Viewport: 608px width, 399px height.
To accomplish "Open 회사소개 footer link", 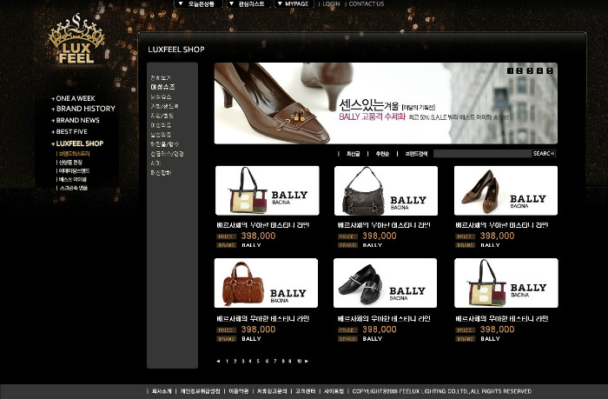I will pos(162,391).
